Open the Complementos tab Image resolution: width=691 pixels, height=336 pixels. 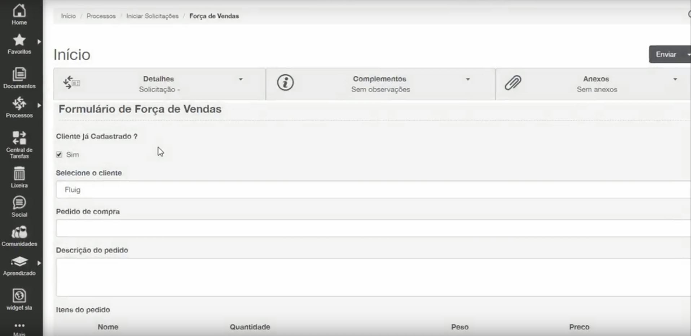tap(380, 84)
